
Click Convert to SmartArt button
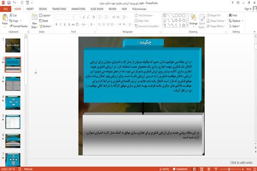click(147, 26)
